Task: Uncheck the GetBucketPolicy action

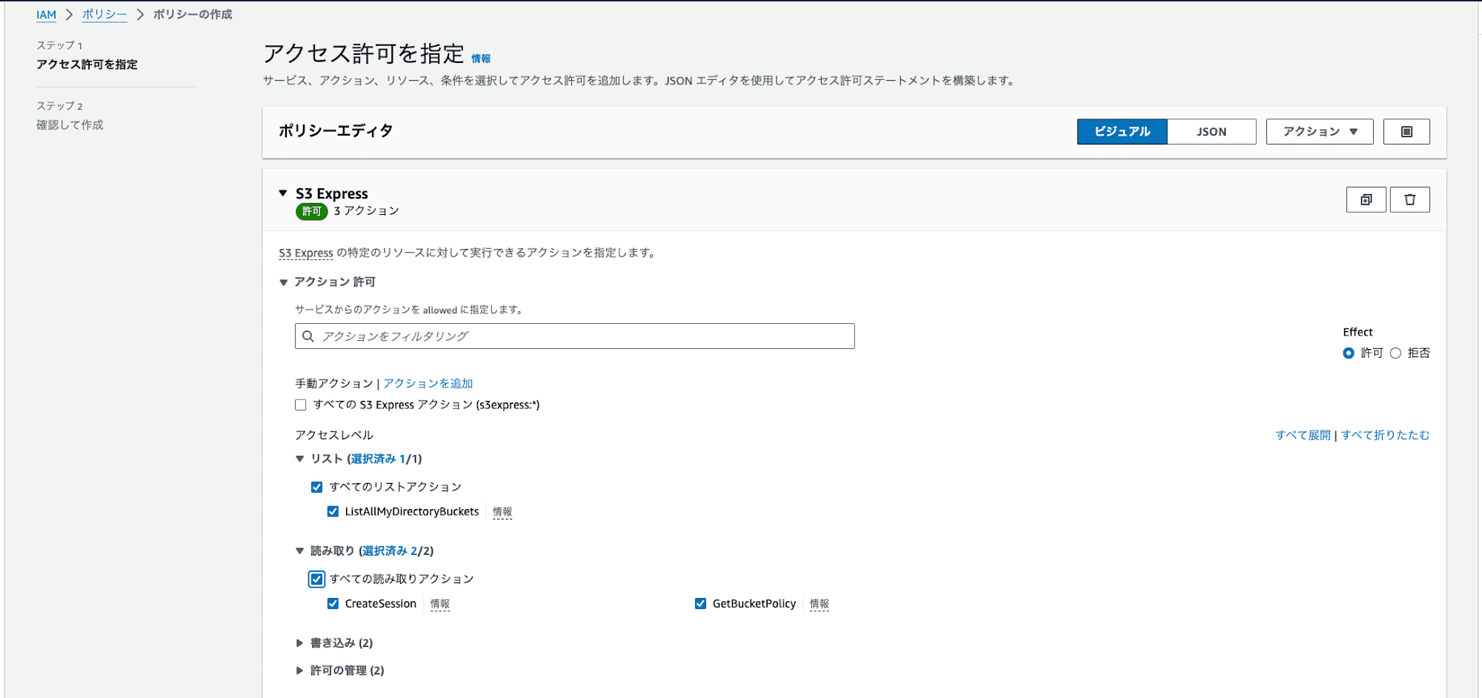Action: click(700, 603)
